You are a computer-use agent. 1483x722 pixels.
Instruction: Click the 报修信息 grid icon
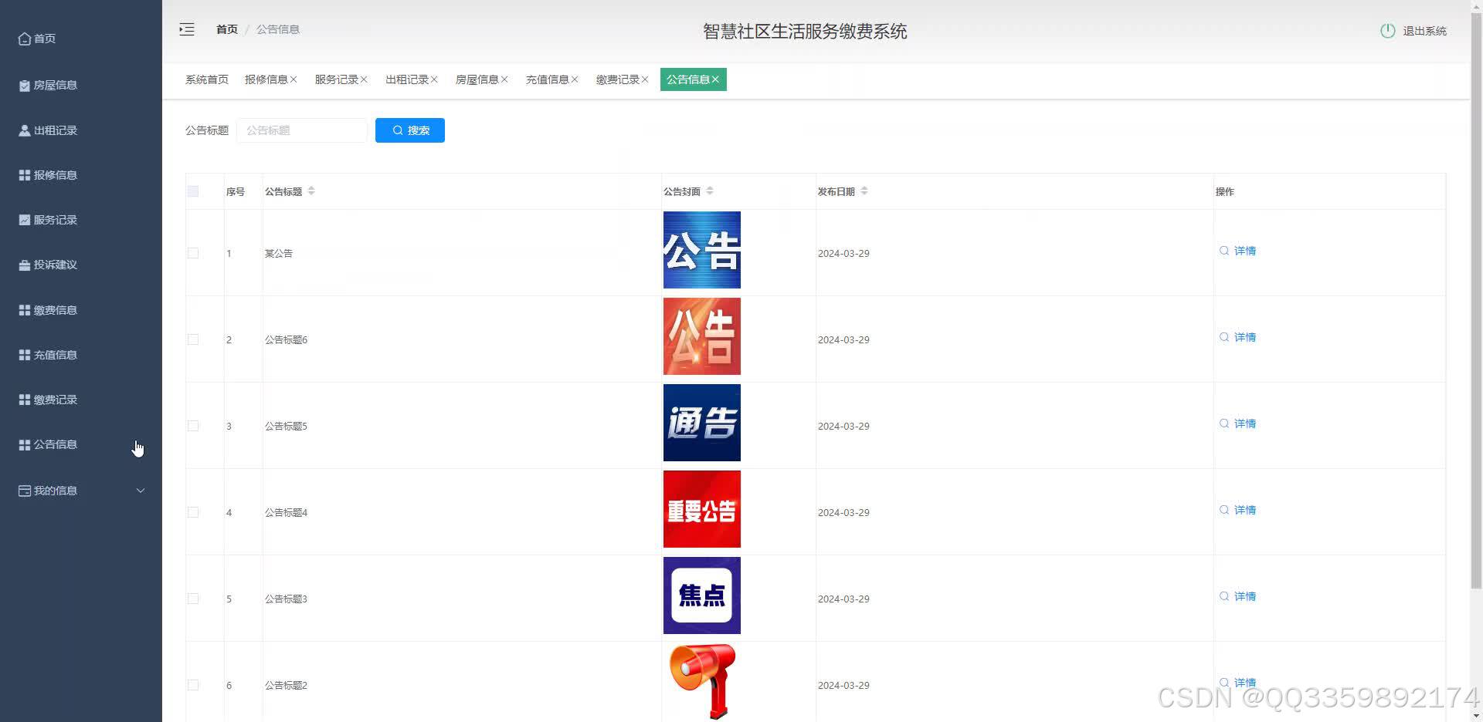click(25, 175)
